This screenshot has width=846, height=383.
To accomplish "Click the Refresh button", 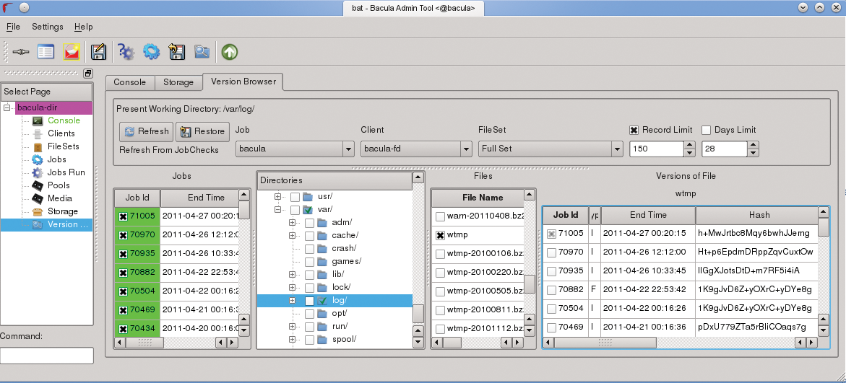I will click(x=147, y=131).
